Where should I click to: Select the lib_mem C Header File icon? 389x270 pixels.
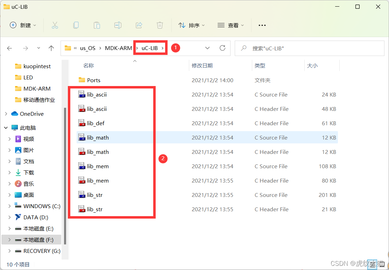pyautogui.click(x=82, y=180)
